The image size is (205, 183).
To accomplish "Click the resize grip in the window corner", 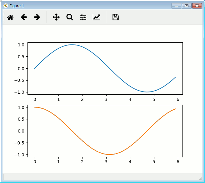I will [200, 179].
